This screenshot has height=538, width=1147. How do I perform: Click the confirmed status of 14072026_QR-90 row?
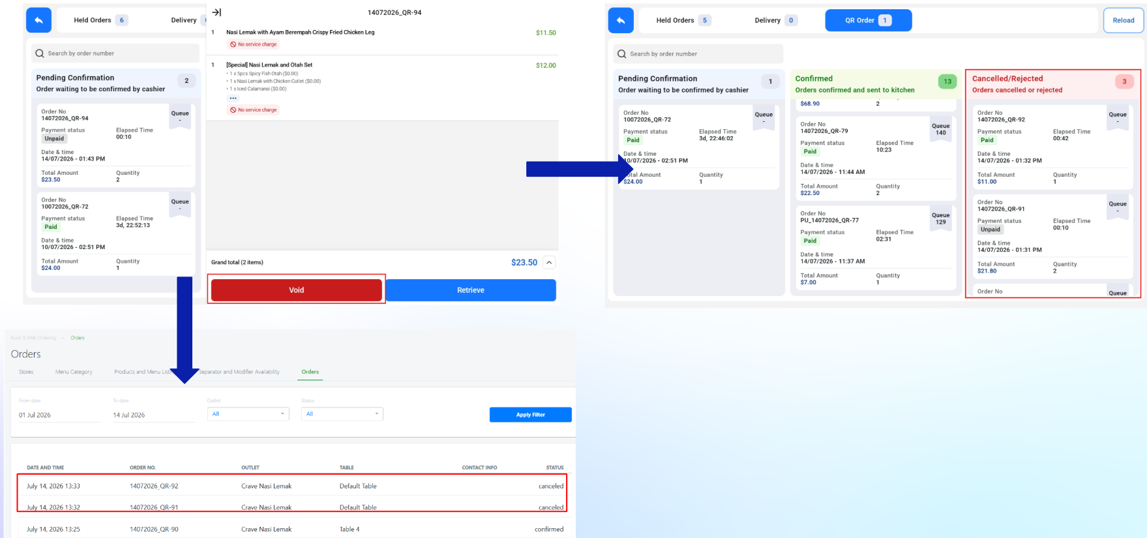(x=549, y=529)
